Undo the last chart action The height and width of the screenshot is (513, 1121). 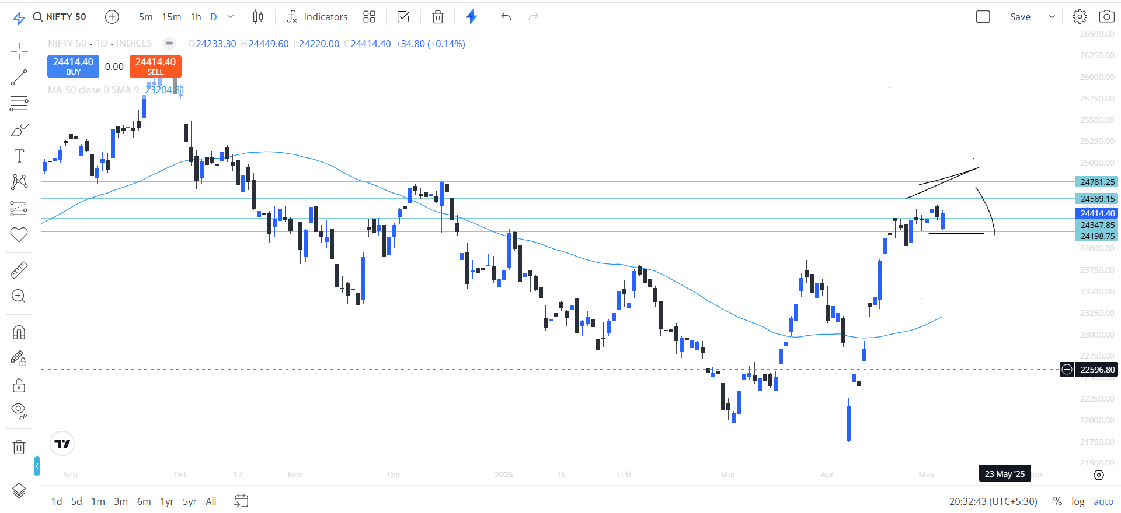506,17
